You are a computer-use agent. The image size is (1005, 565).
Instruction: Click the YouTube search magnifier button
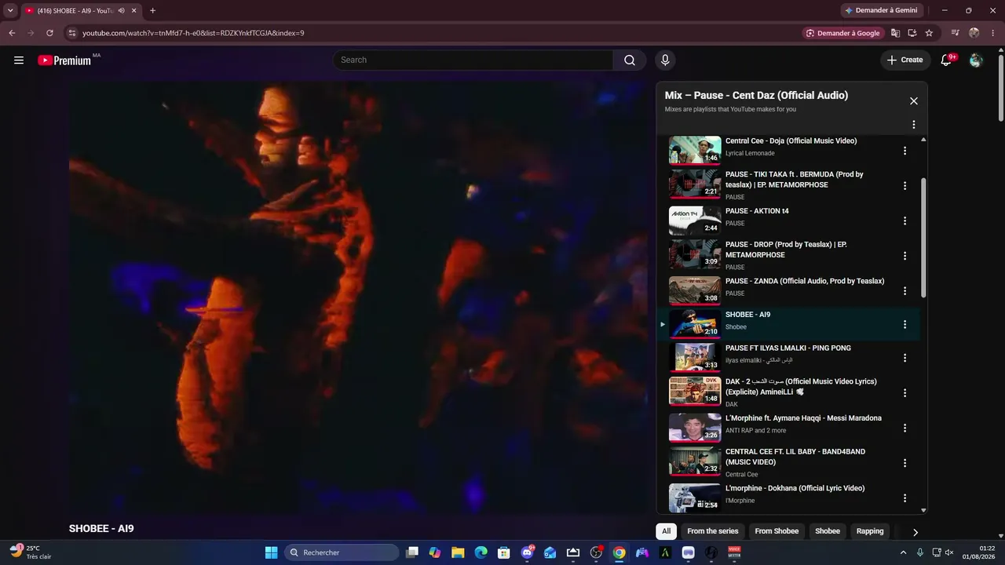[630, 60]
